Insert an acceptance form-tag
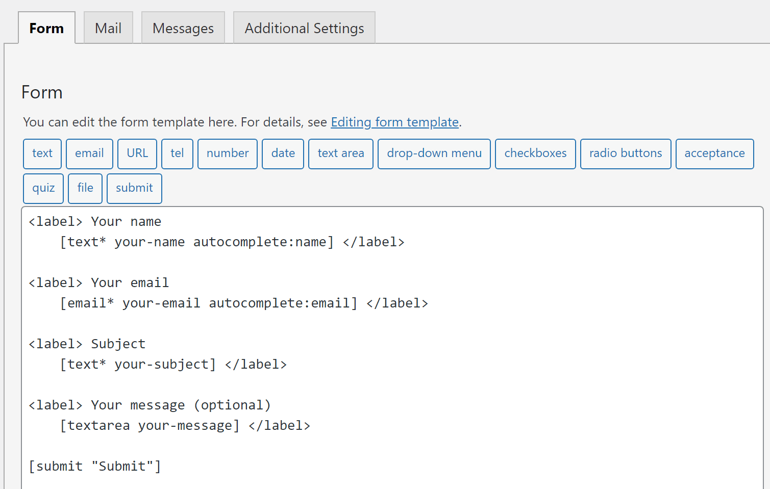Screen dimensions: 770x489 pyautogui.click(x=714, y=153)
